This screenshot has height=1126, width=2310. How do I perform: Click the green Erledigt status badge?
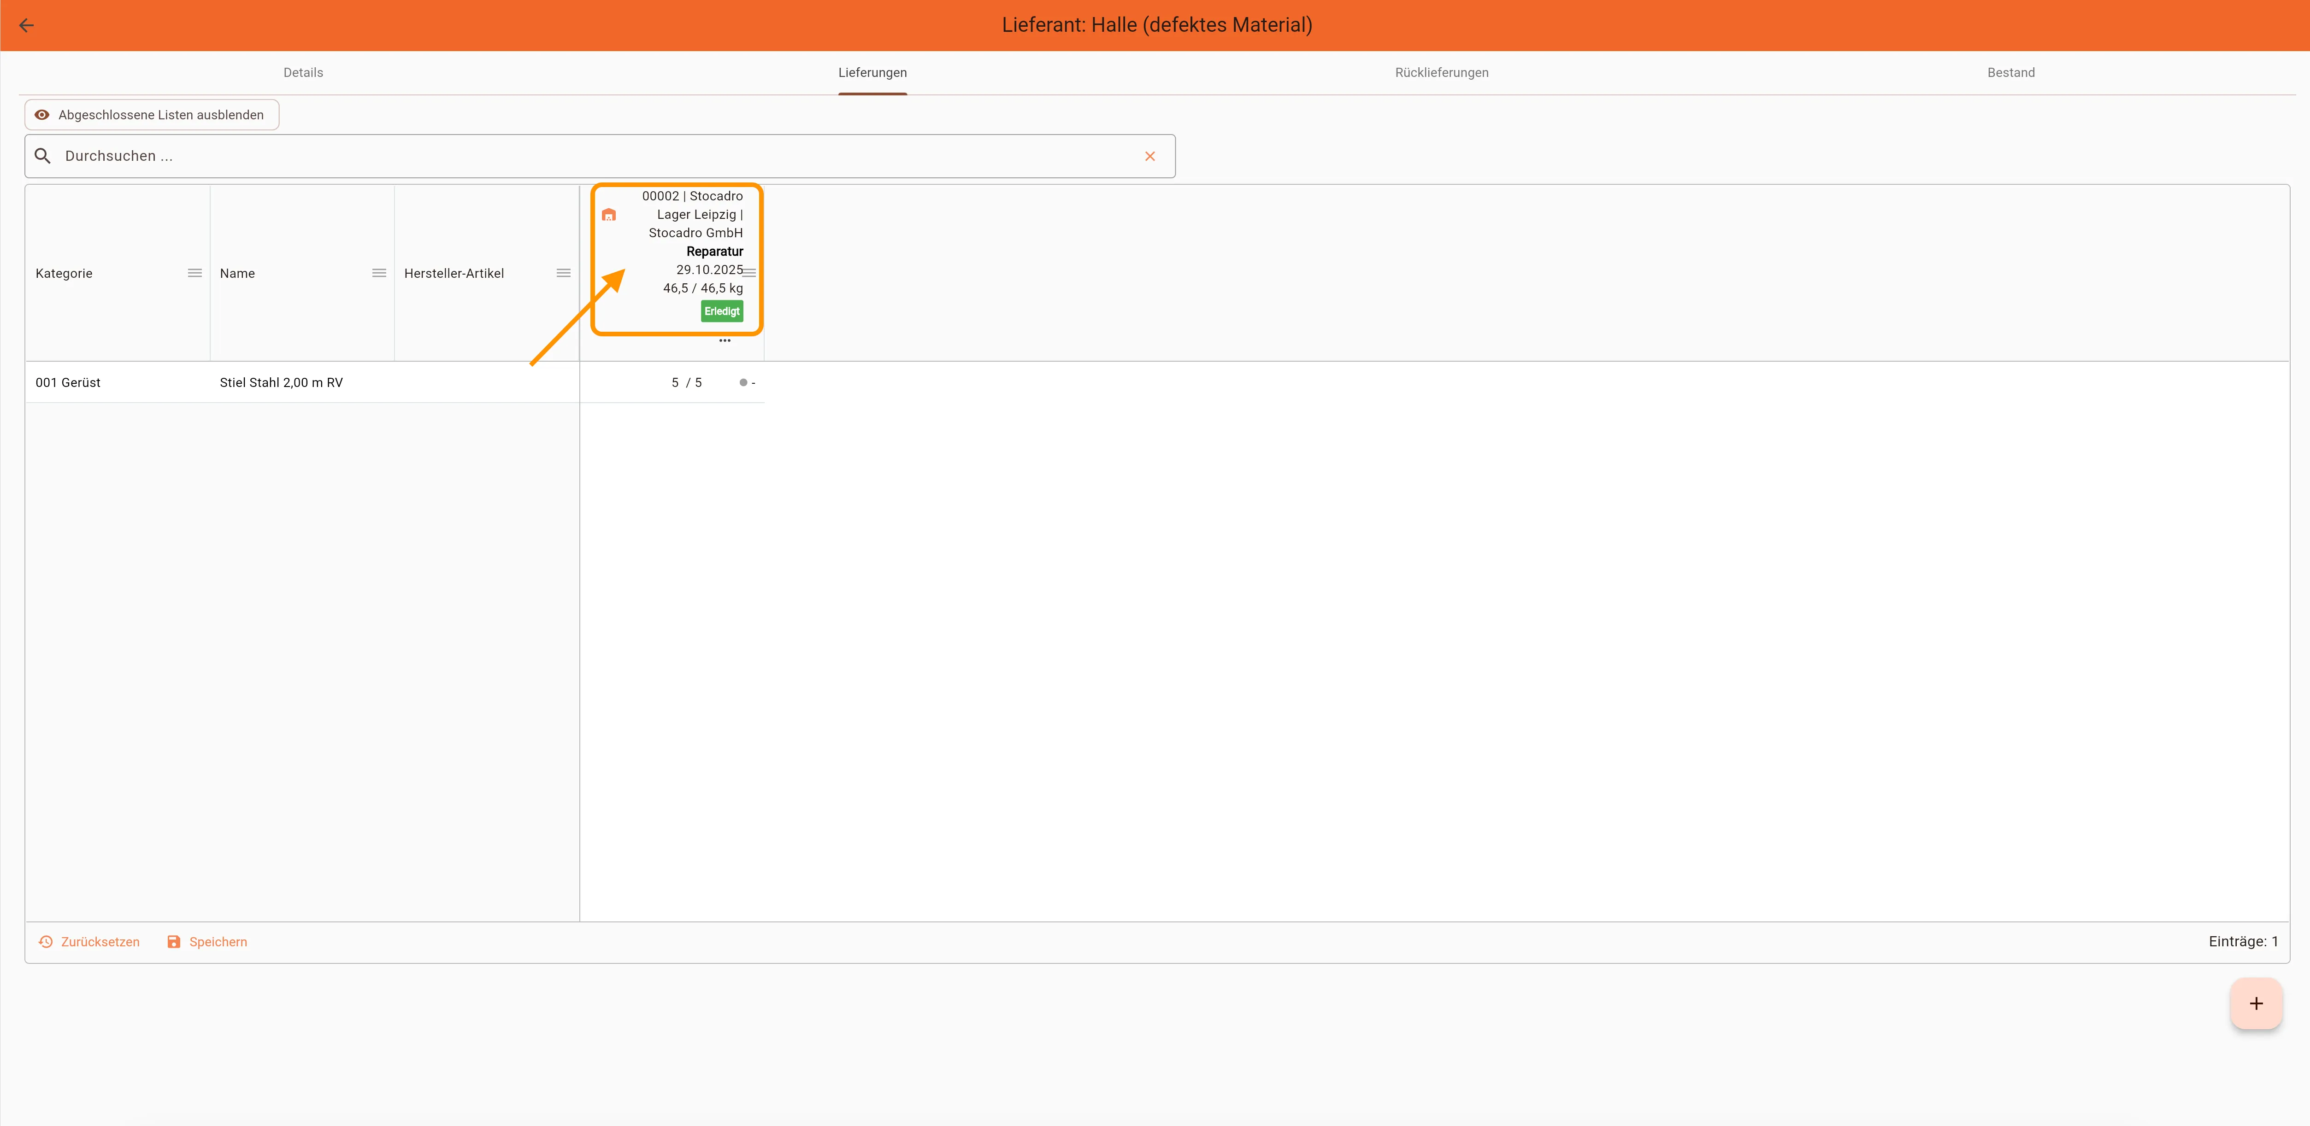[722, 311]
